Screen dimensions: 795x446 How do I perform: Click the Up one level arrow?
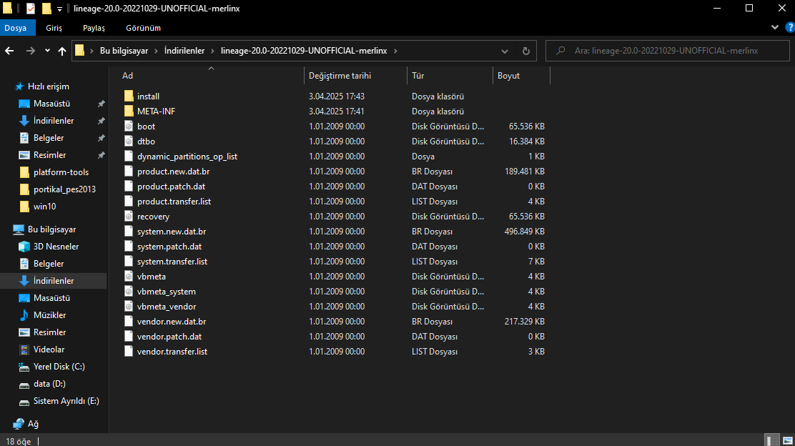click(x=62, y=51)
